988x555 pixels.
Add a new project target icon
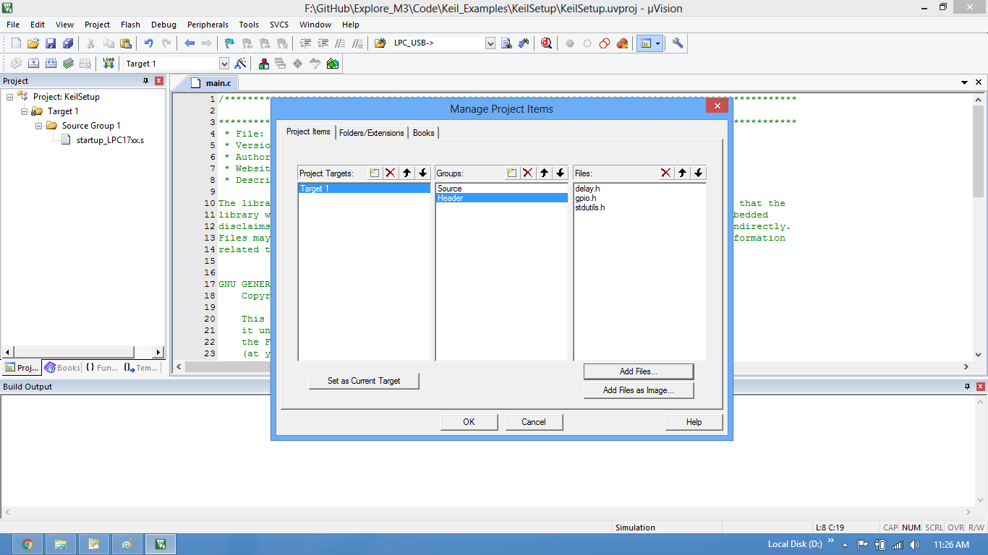click(x=375, y=173)
